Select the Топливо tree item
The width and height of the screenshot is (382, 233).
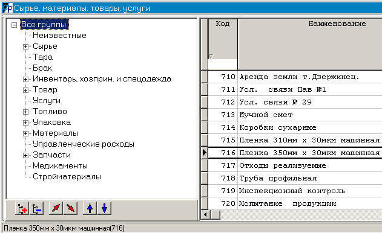point(50,111)
